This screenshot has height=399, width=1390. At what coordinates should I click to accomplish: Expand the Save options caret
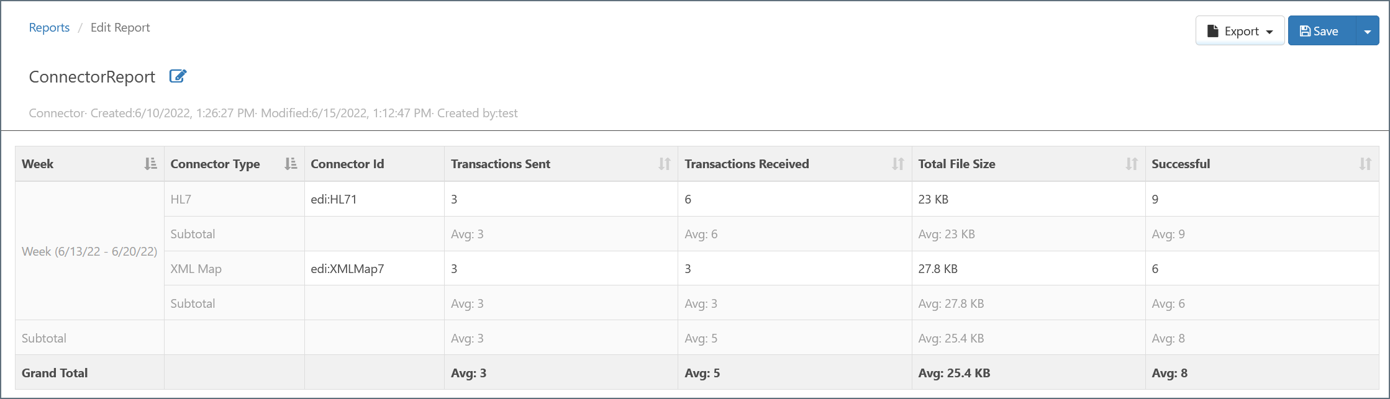[1367, 31]
